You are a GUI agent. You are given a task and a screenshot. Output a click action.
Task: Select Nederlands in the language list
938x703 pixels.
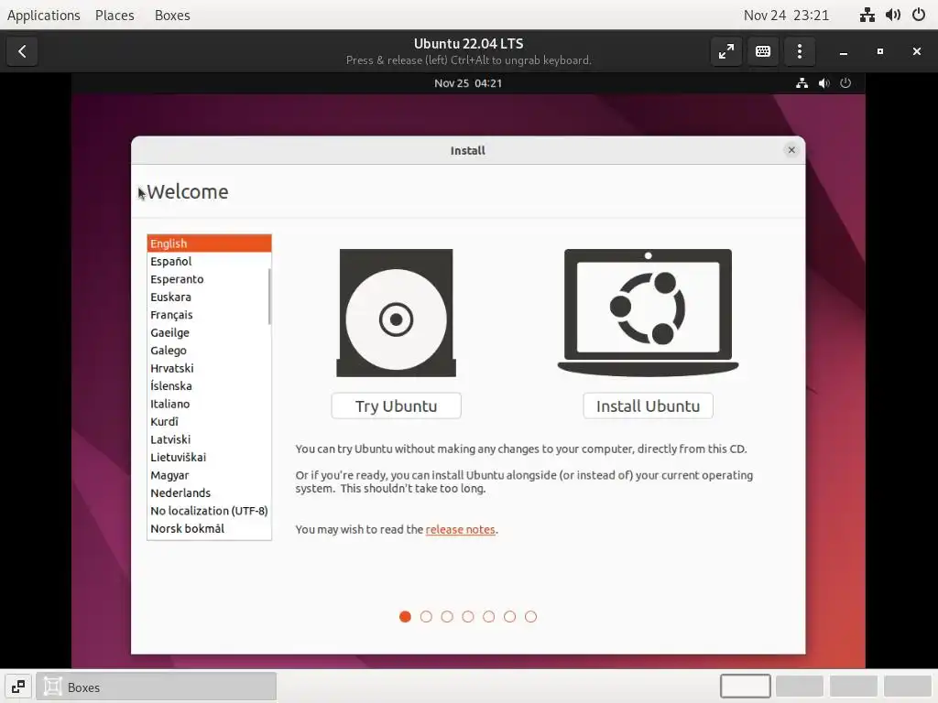209,493
